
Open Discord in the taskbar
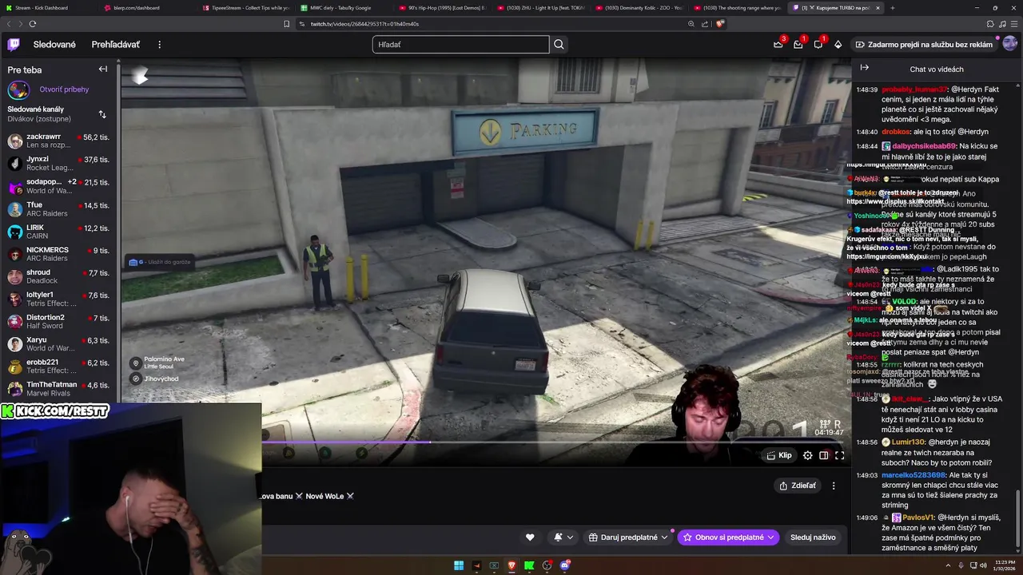tap(565, 565)
